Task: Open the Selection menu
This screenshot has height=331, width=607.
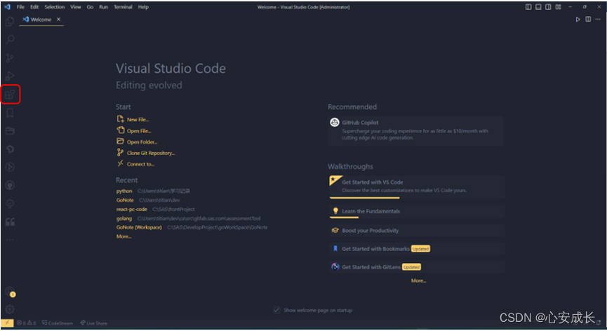Action: pos(54,7)
